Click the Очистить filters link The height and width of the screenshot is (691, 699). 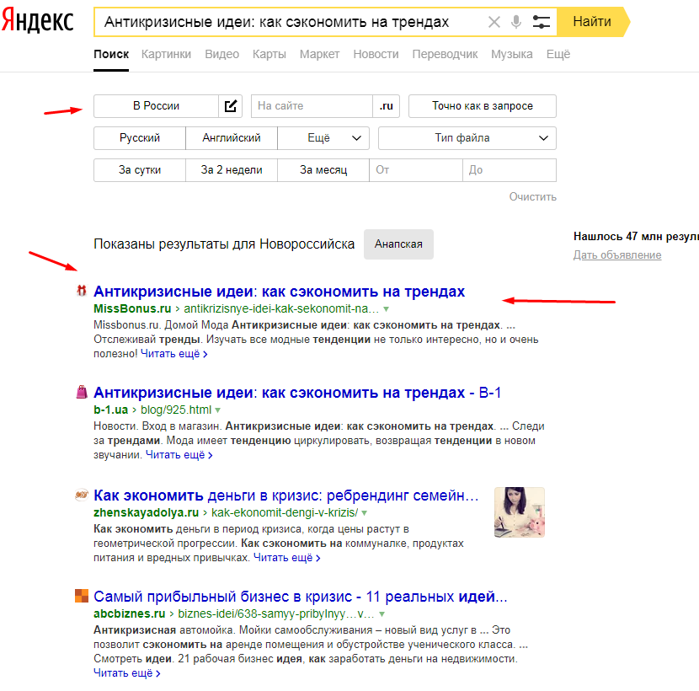[x=533, y=196]
